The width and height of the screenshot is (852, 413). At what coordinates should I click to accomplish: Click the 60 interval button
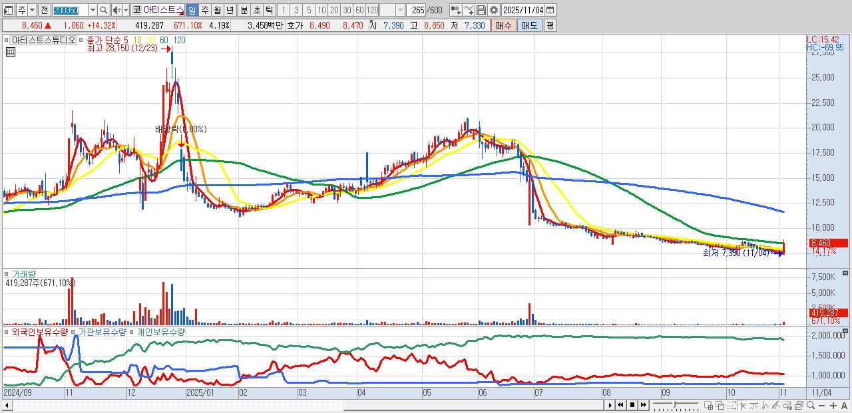click(359, 10)
